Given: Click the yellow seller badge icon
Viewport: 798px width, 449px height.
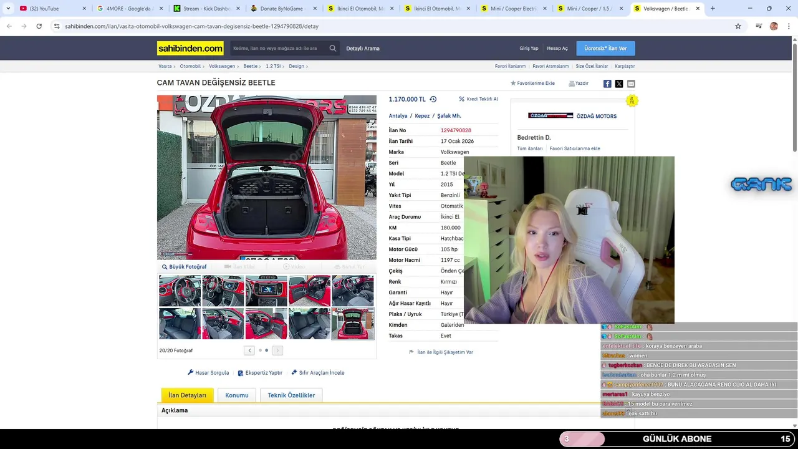Looking at the screenshot, I should 632,100.
